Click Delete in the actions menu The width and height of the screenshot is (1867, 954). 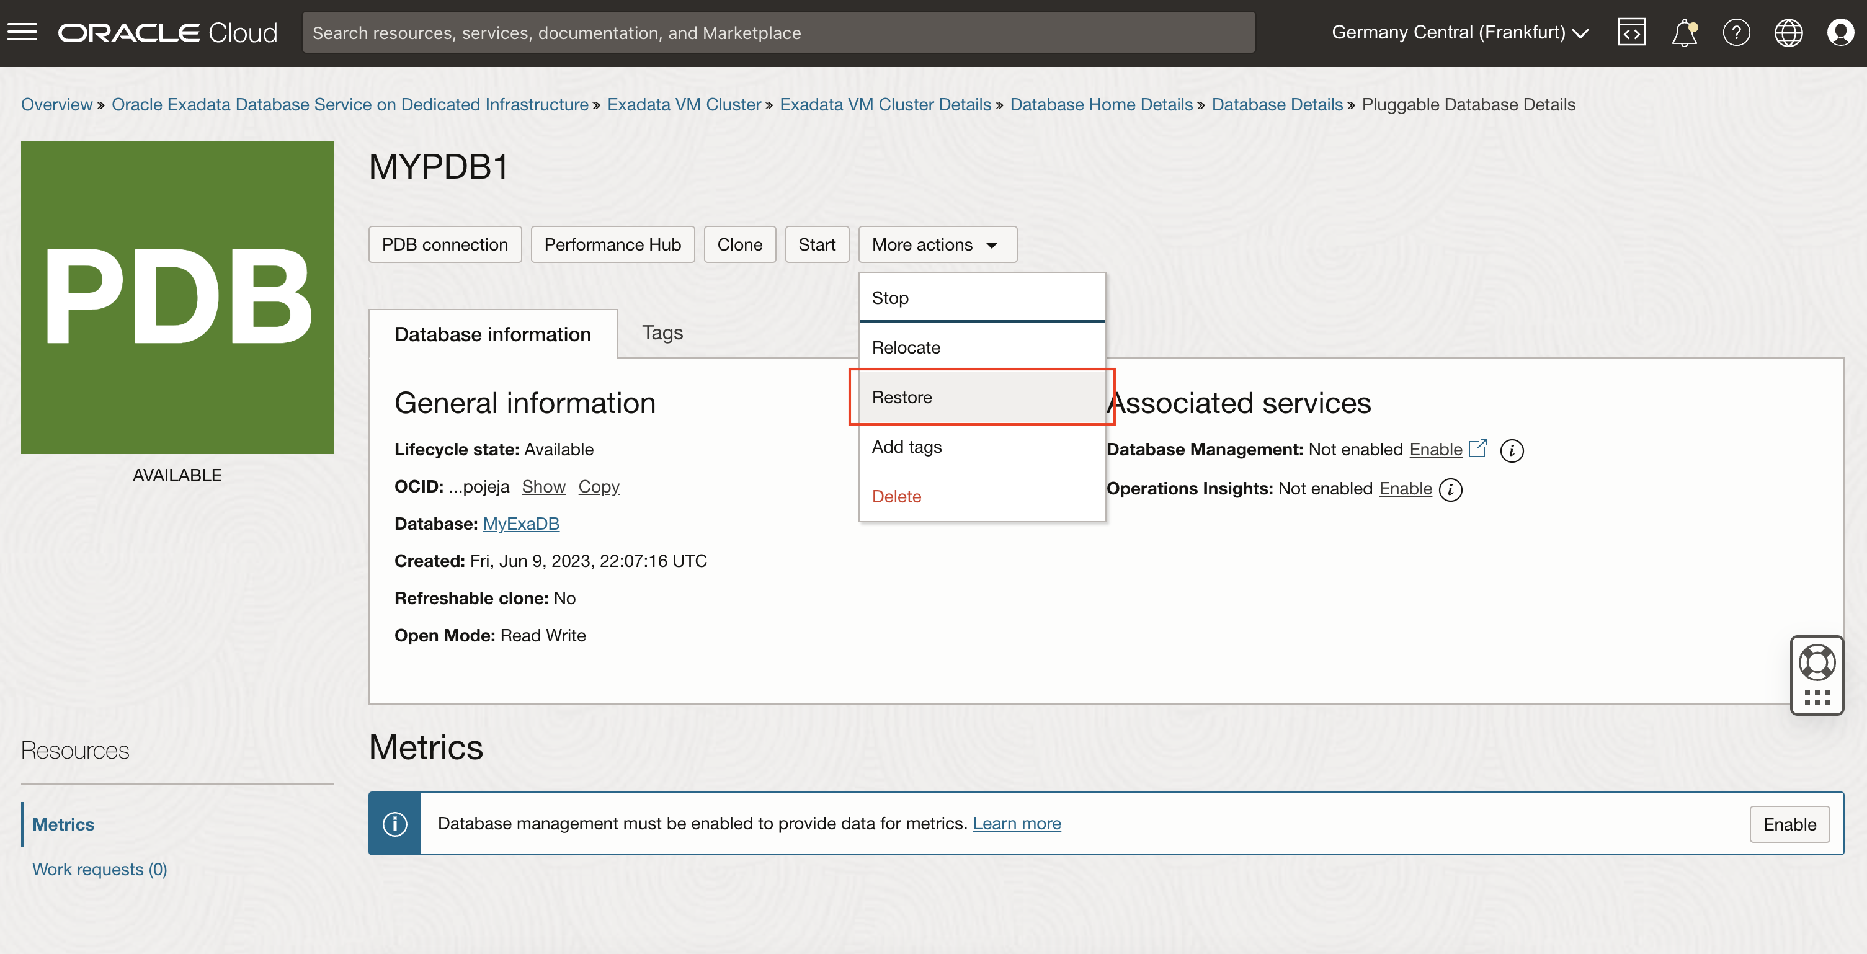896,497
